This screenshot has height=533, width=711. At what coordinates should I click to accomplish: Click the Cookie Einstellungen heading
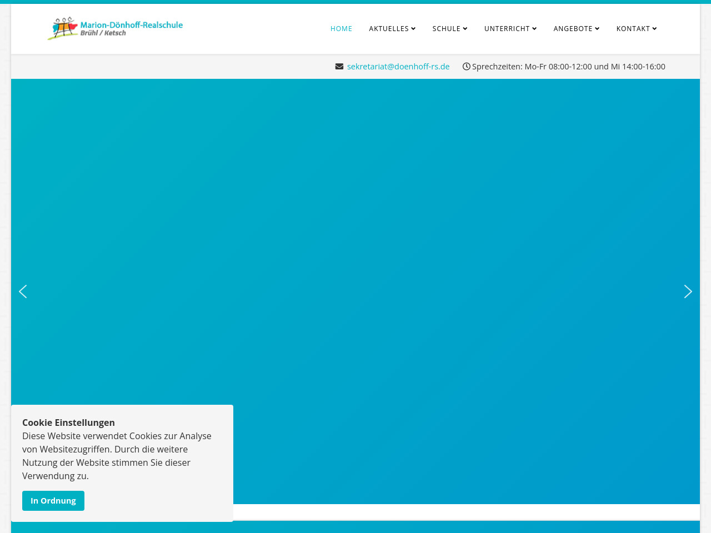pos(68,423)
